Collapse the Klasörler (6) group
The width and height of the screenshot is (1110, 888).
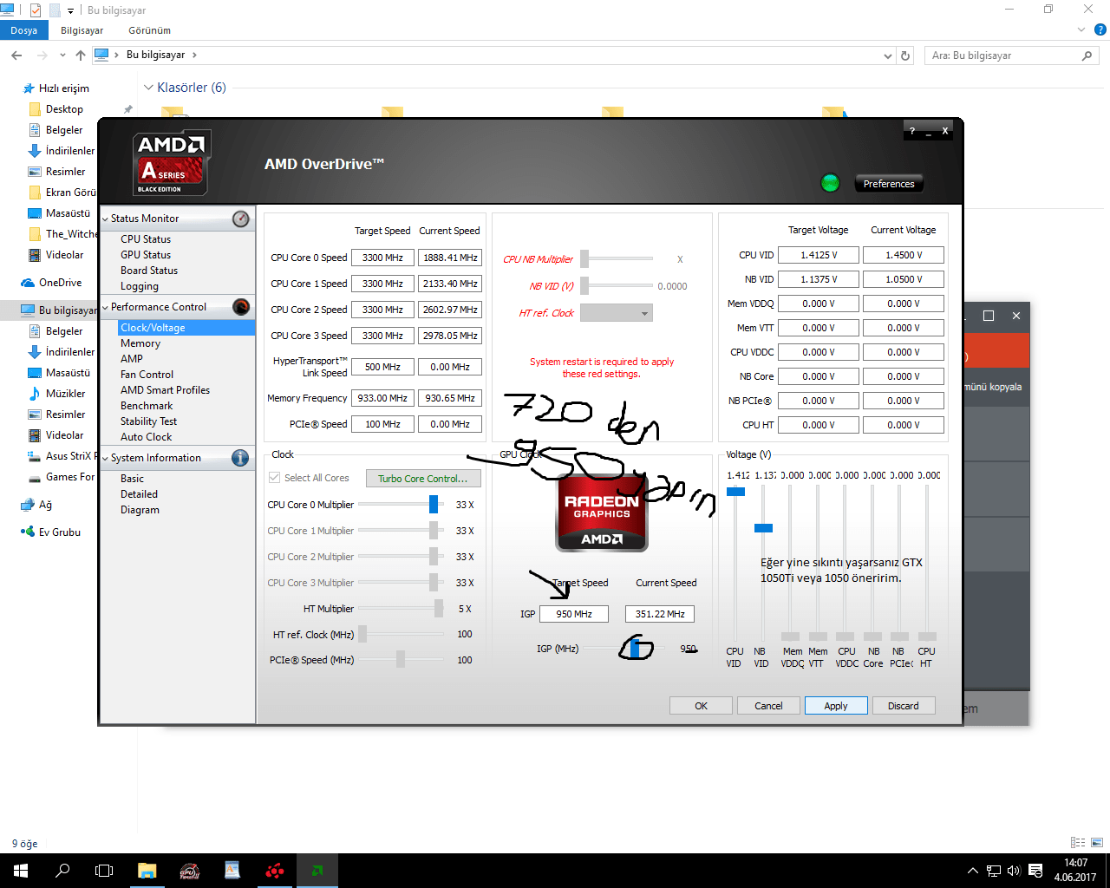pyautogui.click(x=149, y=88)
